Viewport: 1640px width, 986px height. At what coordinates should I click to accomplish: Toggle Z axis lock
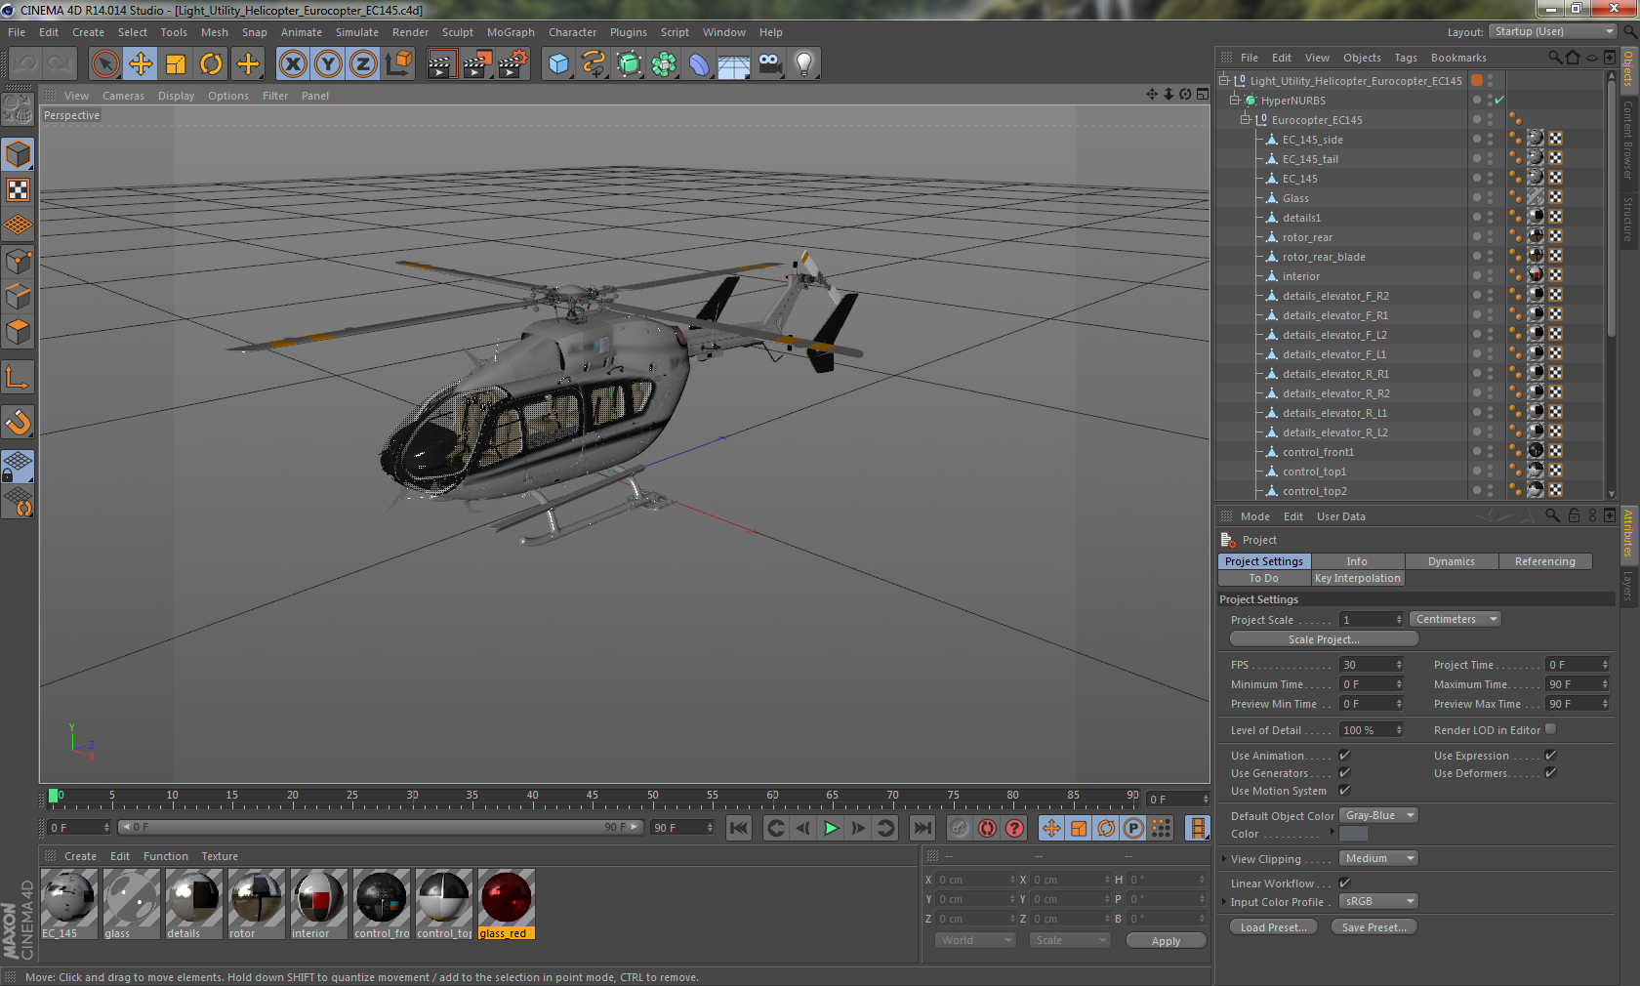pyautogui.click(x=363, y=64)
